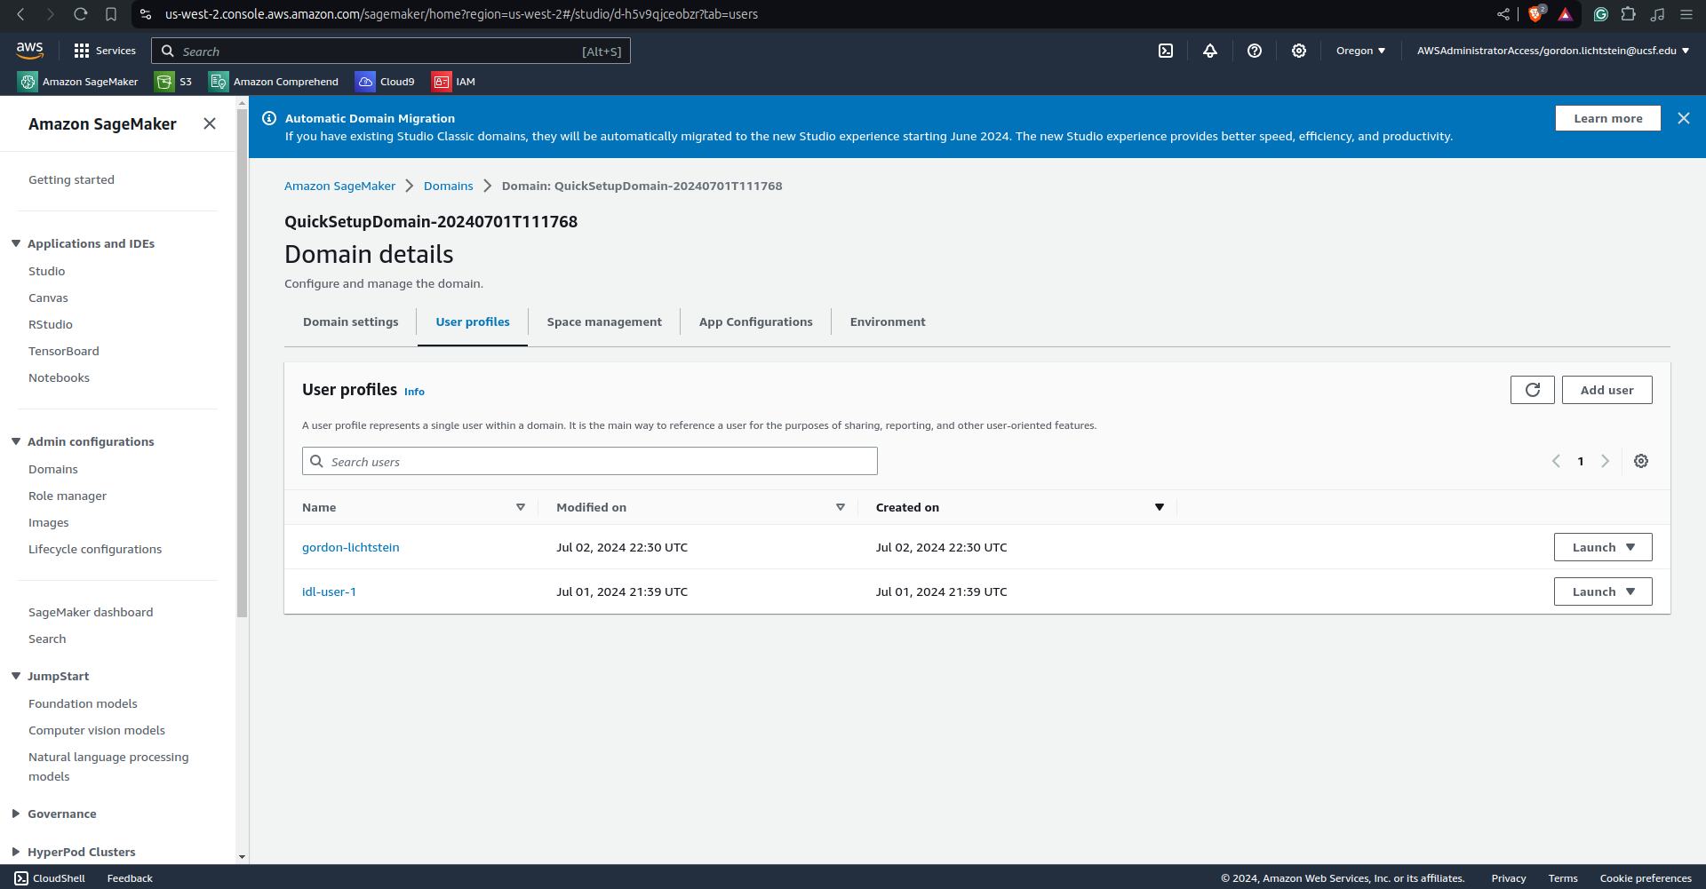The width and height of the screenshot is (1706, 889).
Task: Open Launch dropdown for gordon-lichtstein
Action: [1603, 547]
